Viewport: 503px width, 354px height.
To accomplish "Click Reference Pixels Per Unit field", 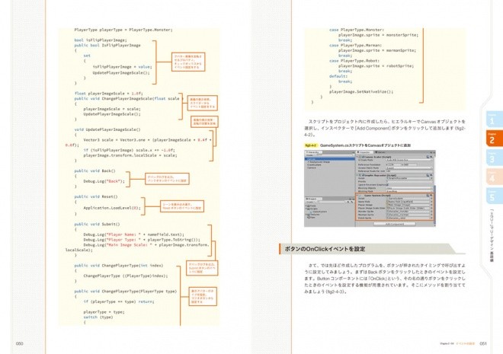I will (409, 171).
